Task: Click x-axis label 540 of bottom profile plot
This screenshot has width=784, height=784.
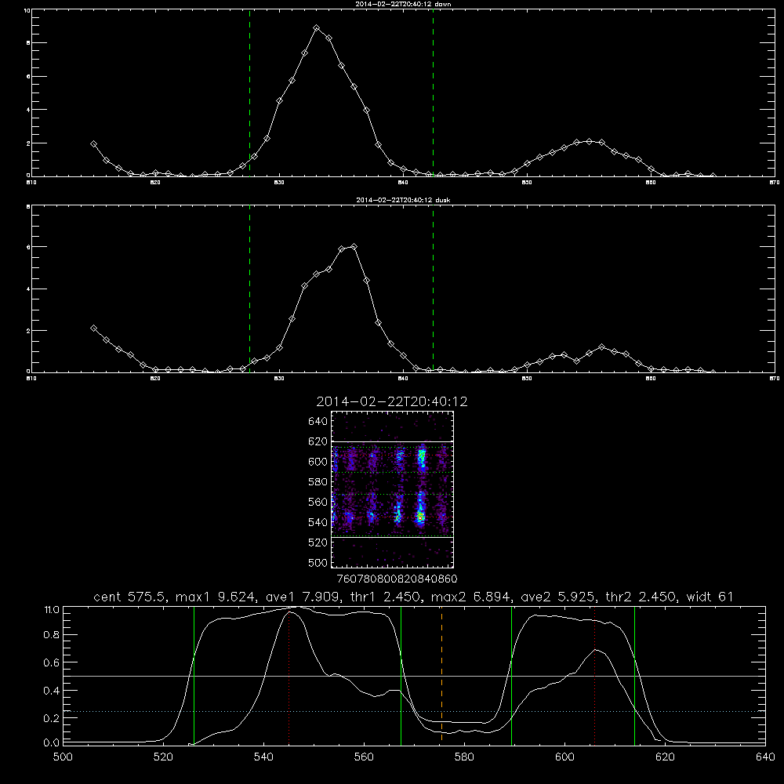Action: (x=263, y=757)
